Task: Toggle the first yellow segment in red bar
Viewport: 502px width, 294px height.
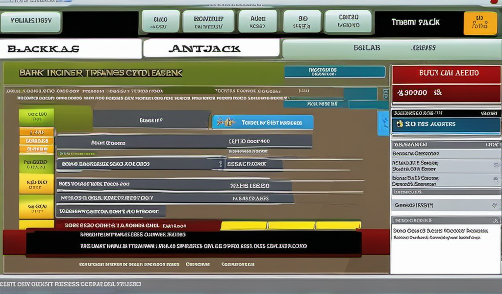Action: coord(244,225)
